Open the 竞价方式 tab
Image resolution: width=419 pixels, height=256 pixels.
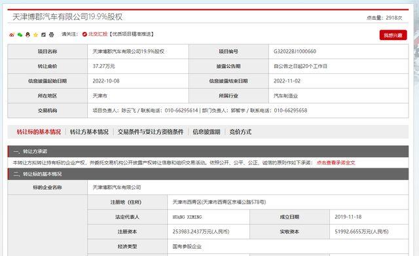coord(240,132)
